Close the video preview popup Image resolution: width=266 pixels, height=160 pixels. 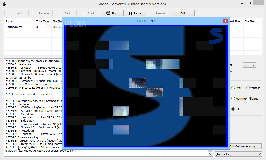tap(225, 21)
